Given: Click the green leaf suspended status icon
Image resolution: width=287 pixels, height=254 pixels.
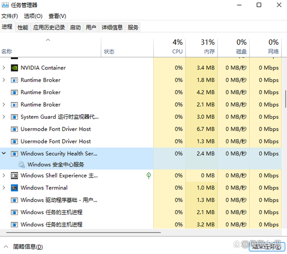Looking at the screenshot, I should (x=148, y=176).
